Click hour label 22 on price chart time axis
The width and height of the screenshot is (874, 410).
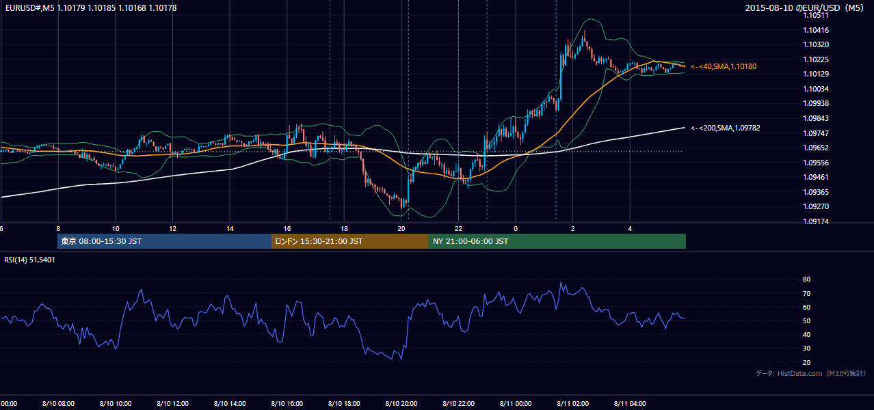click(x=458, y=229)
